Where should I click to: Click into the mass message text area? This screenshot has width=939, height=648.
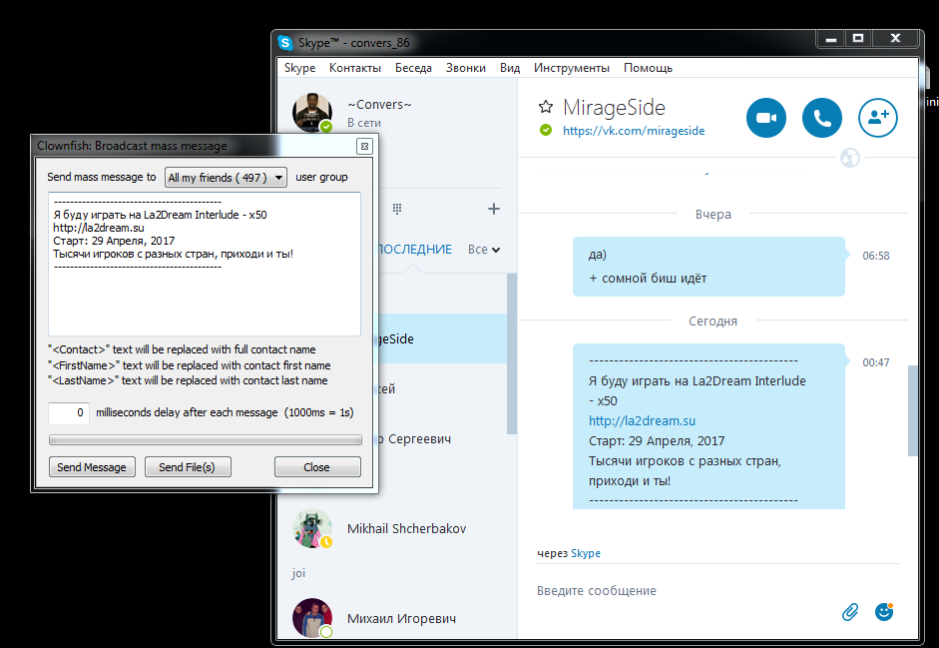point(205,264)
